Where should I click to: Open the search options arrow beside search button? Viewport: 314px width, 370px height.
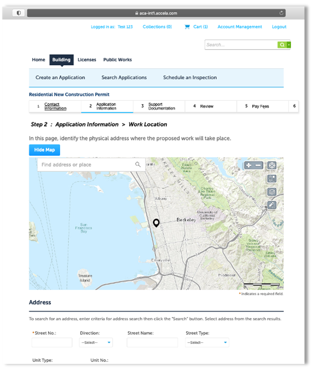(289, 45)
